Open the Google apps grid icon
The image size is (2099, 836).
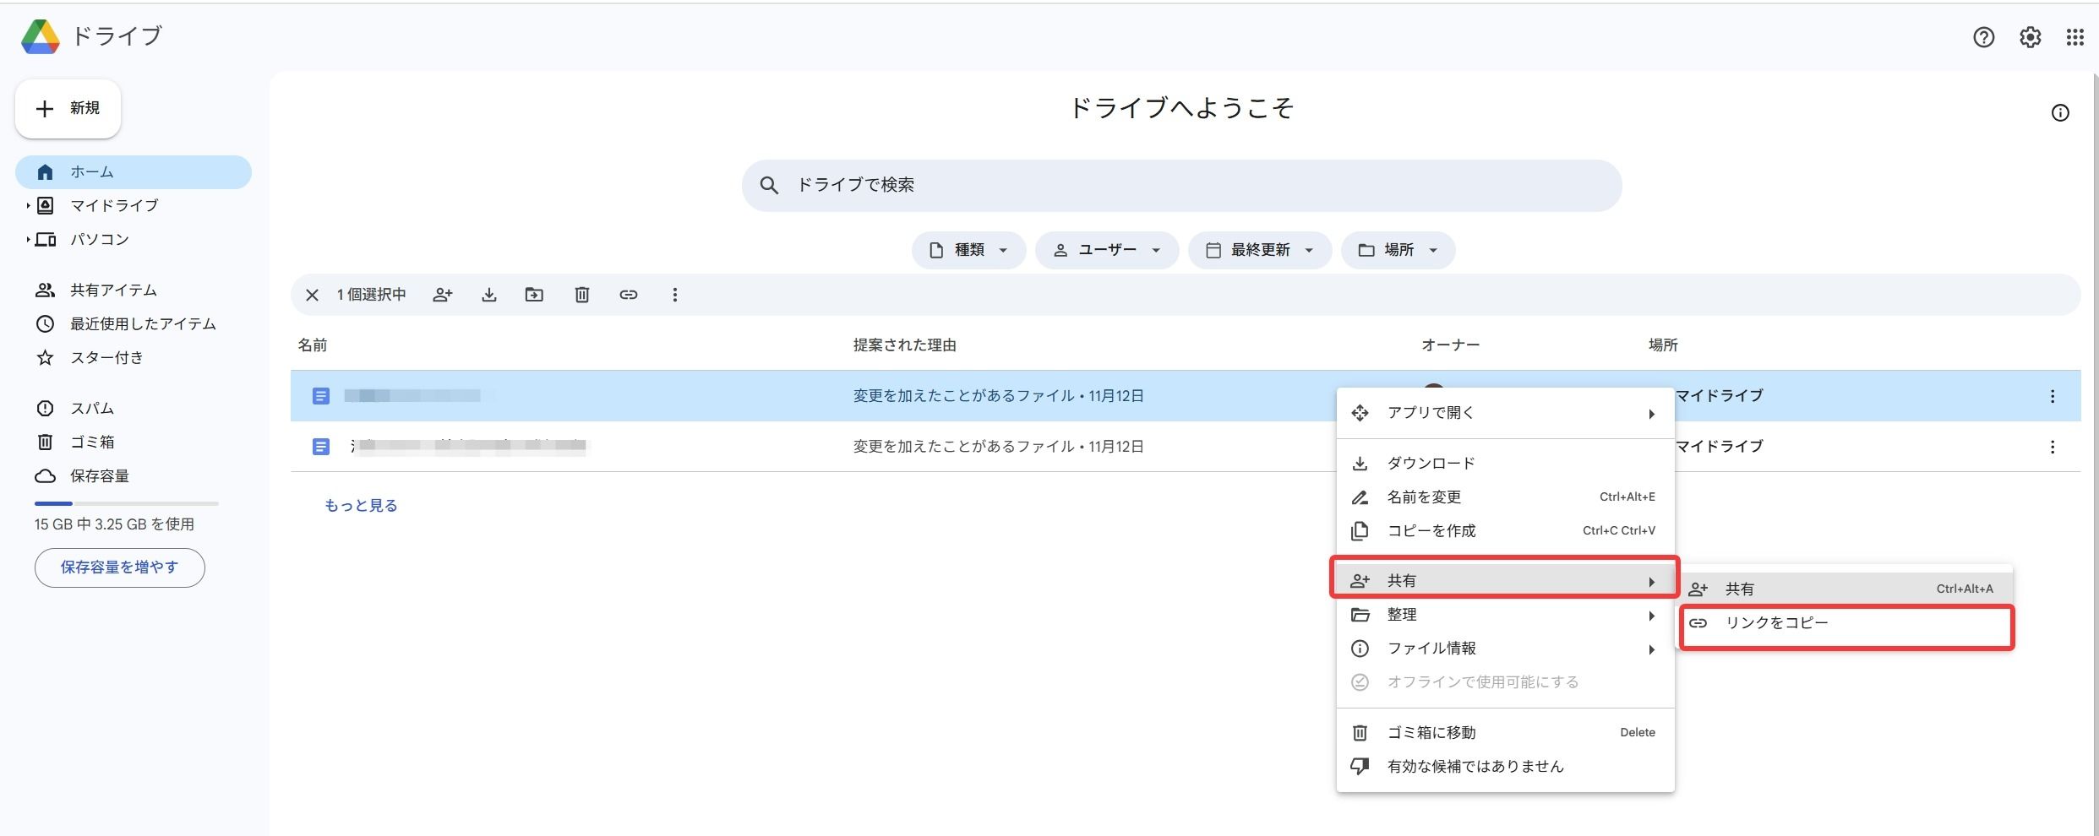pyautogui.click(x=2075, y=37)
